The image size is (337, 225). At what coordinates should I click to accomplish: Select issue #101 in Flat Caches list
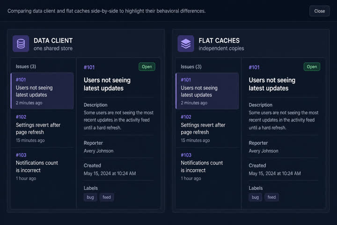207,91
